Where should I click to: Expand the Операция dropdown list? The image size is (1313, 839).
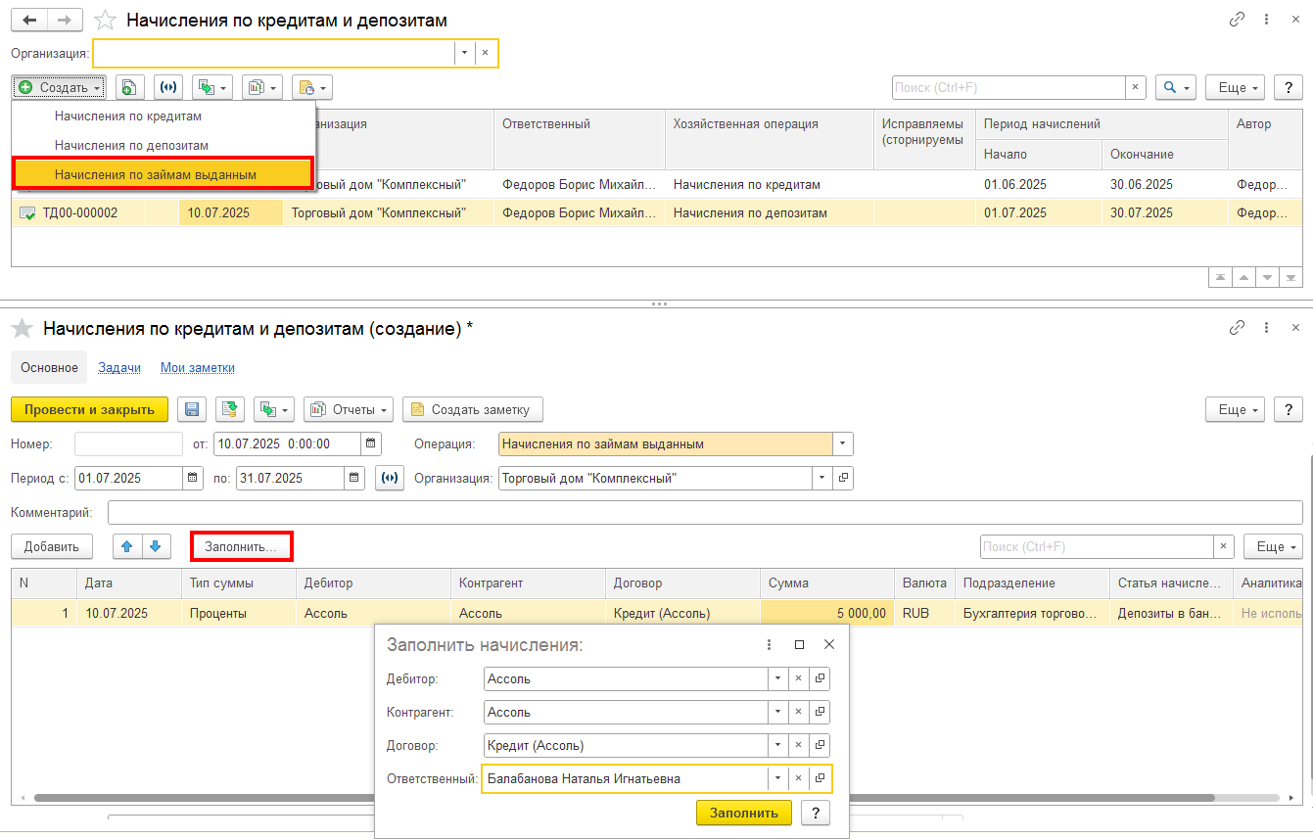pyautogui.click(x=843, y=444)
